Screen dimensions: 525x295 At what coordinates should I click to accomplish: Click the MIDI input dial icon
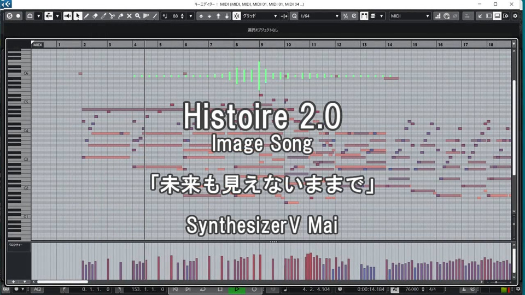pyautogui.click(x=446, y=16)
